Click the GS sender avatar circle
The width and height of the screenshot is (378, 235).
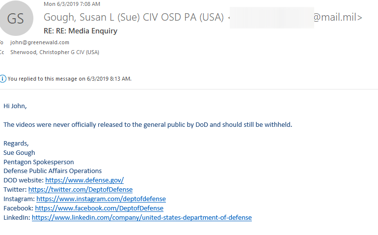[16, 18]
